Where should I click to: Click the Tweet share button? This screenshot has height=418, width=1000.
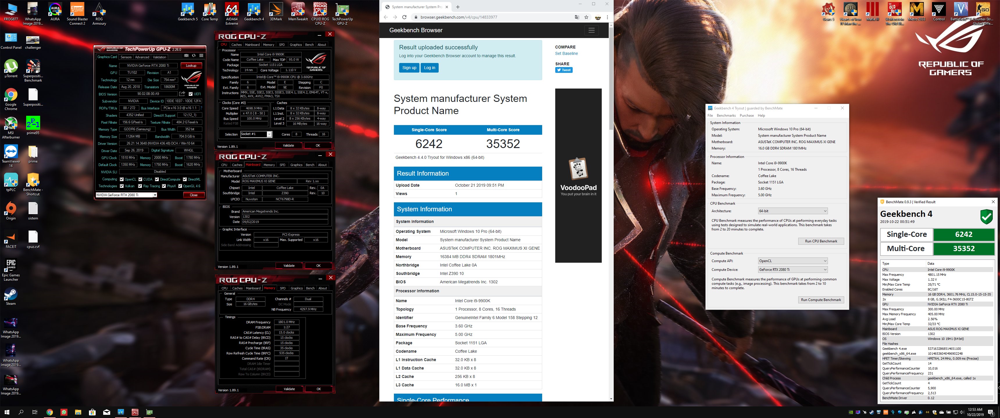[x=564, y=70]
